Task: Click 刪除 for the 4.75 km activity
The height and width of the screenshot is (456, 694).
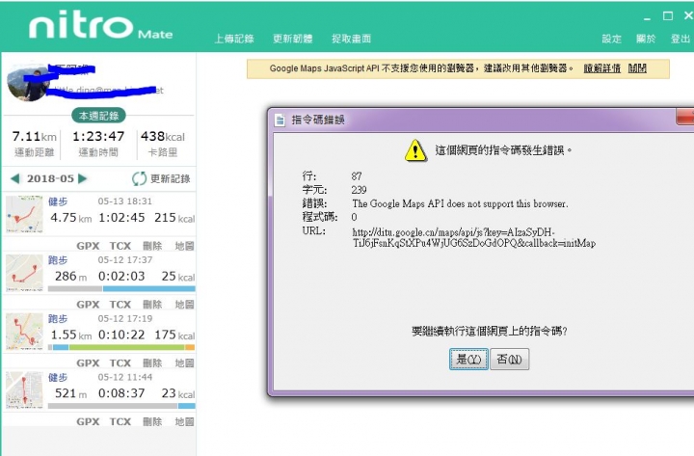Action: pos(152,246)
